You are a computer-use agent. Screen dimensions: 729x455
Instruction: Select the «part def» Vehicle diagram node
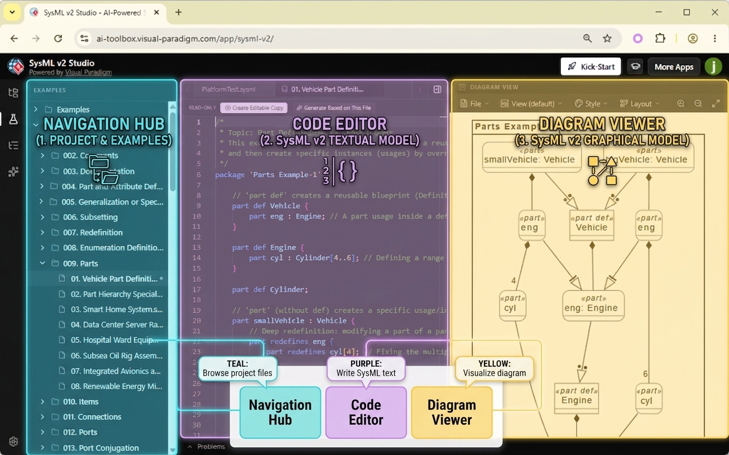coord(591,224)
